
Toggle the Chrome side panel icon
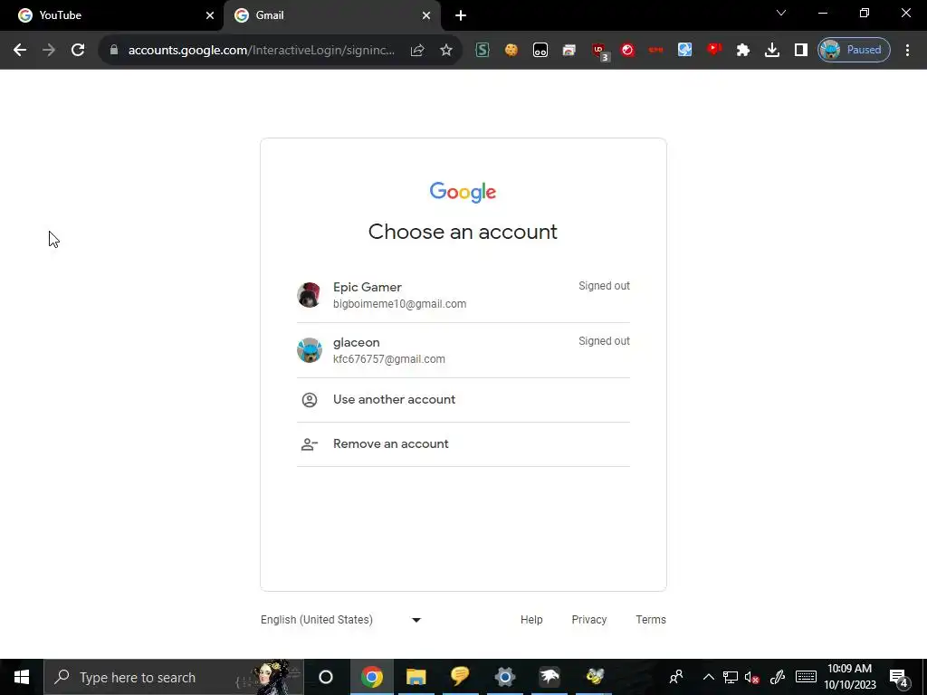tap(801, 51)
